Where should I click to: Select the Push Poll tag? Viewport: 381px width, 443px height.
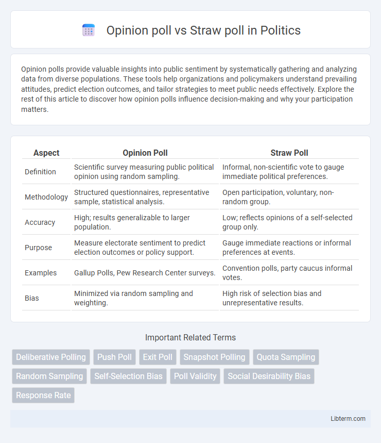coord(114,357)
